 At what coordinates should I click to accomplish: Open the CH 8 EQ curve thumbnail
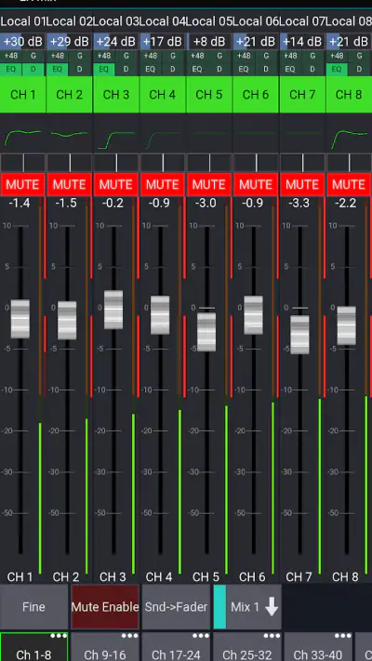pos(349,139)
